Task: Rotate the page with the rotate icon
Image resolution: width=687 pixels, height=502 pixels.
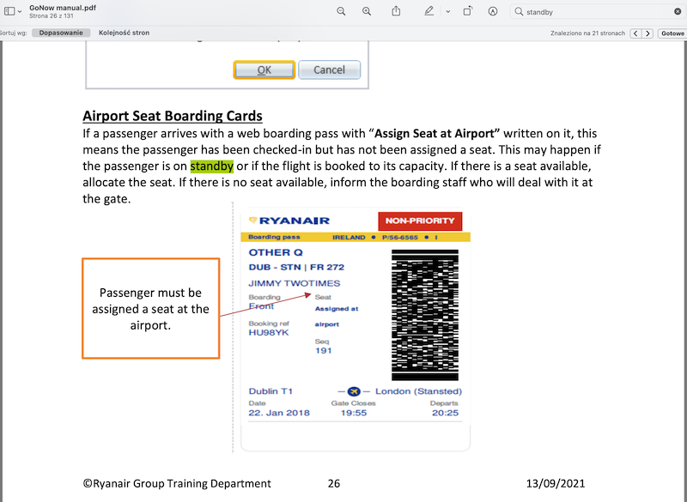Action: coord(467,11)
